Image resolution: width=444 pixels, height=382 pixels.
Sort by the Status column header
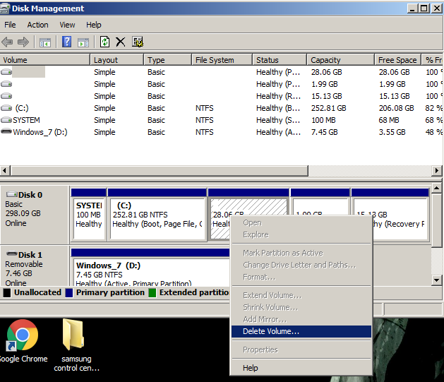(x=280, y=60)
